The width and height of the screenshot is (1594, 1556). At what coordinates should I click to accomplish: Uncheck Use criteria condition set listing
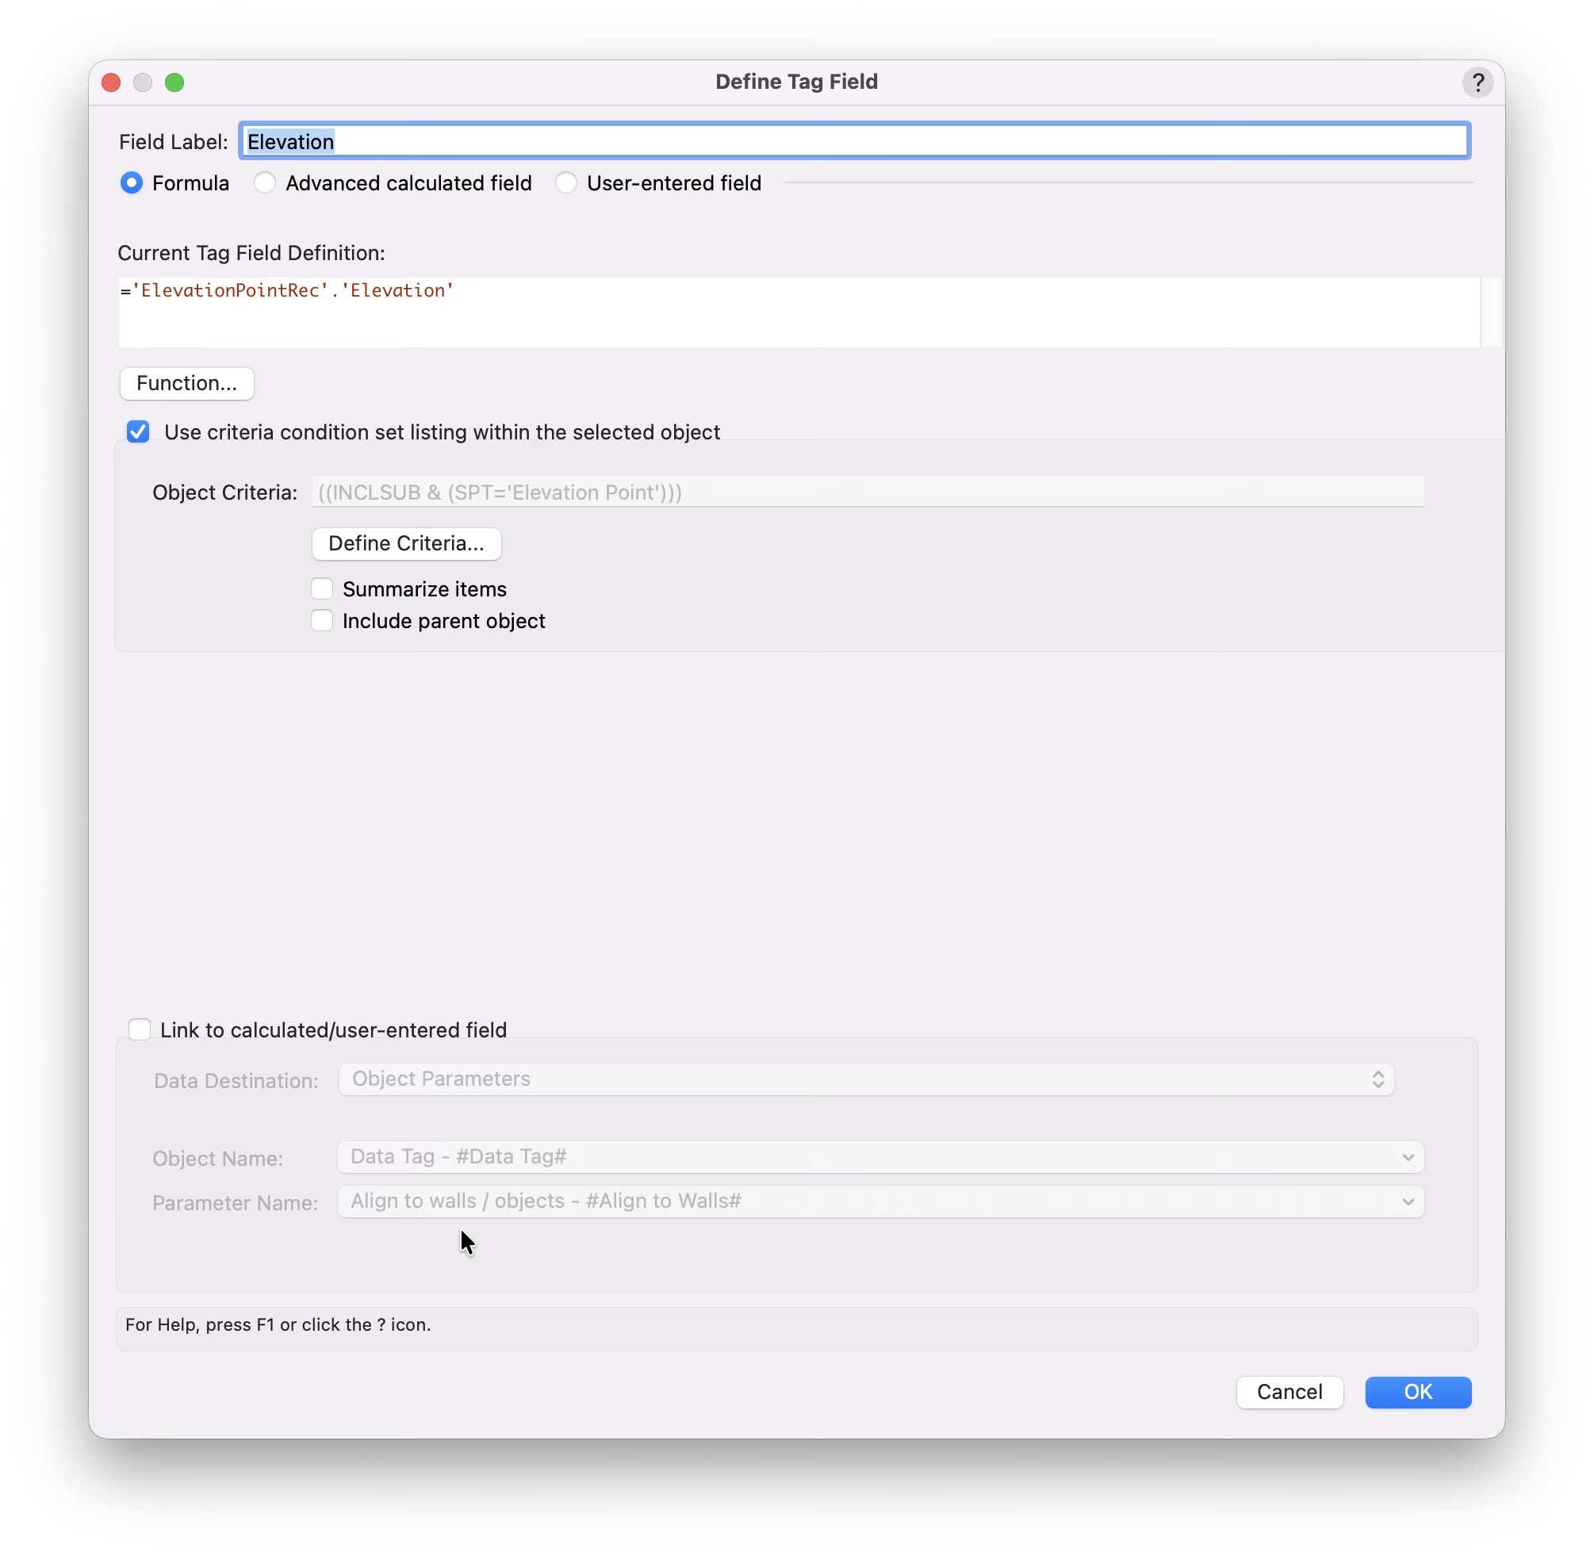[x=138, y=431]
